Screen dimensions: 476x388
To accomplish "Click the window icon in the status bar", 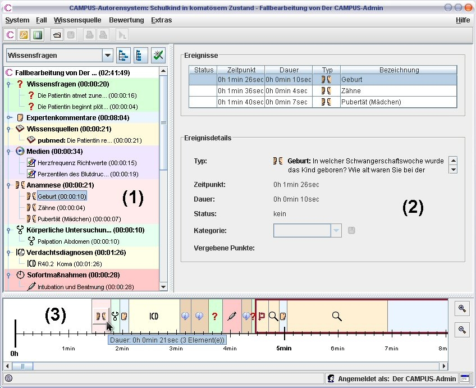I will point(465,378).
